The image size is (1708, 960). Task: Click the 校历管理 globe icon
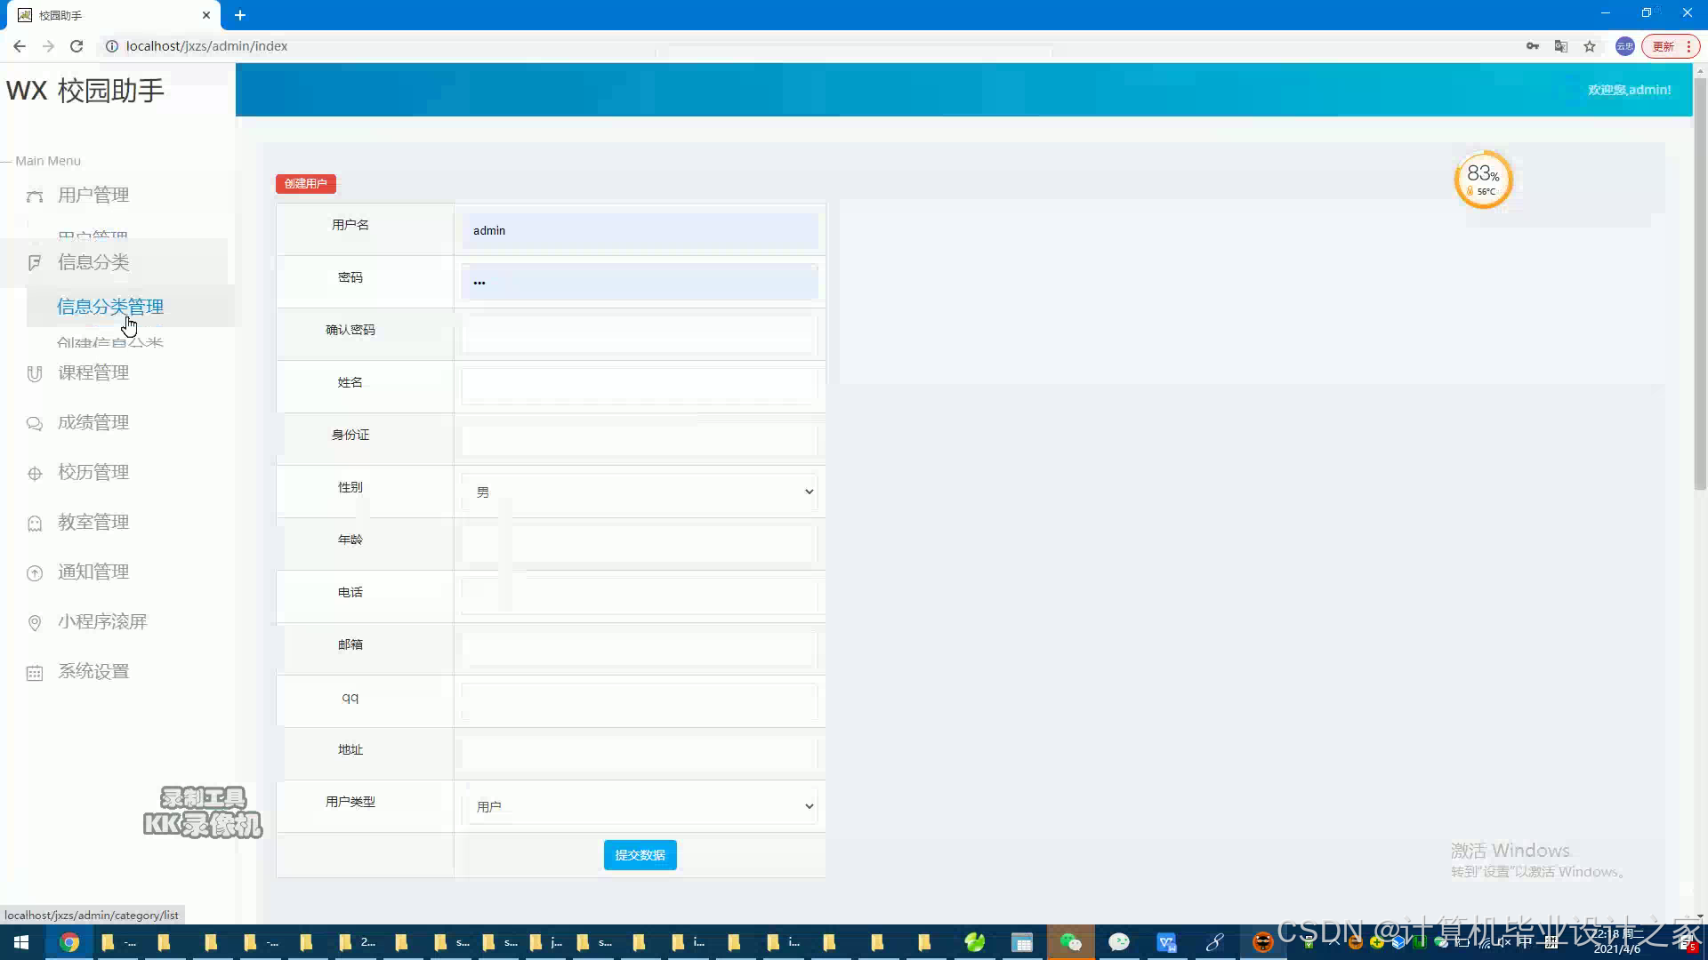coord(35,474)
